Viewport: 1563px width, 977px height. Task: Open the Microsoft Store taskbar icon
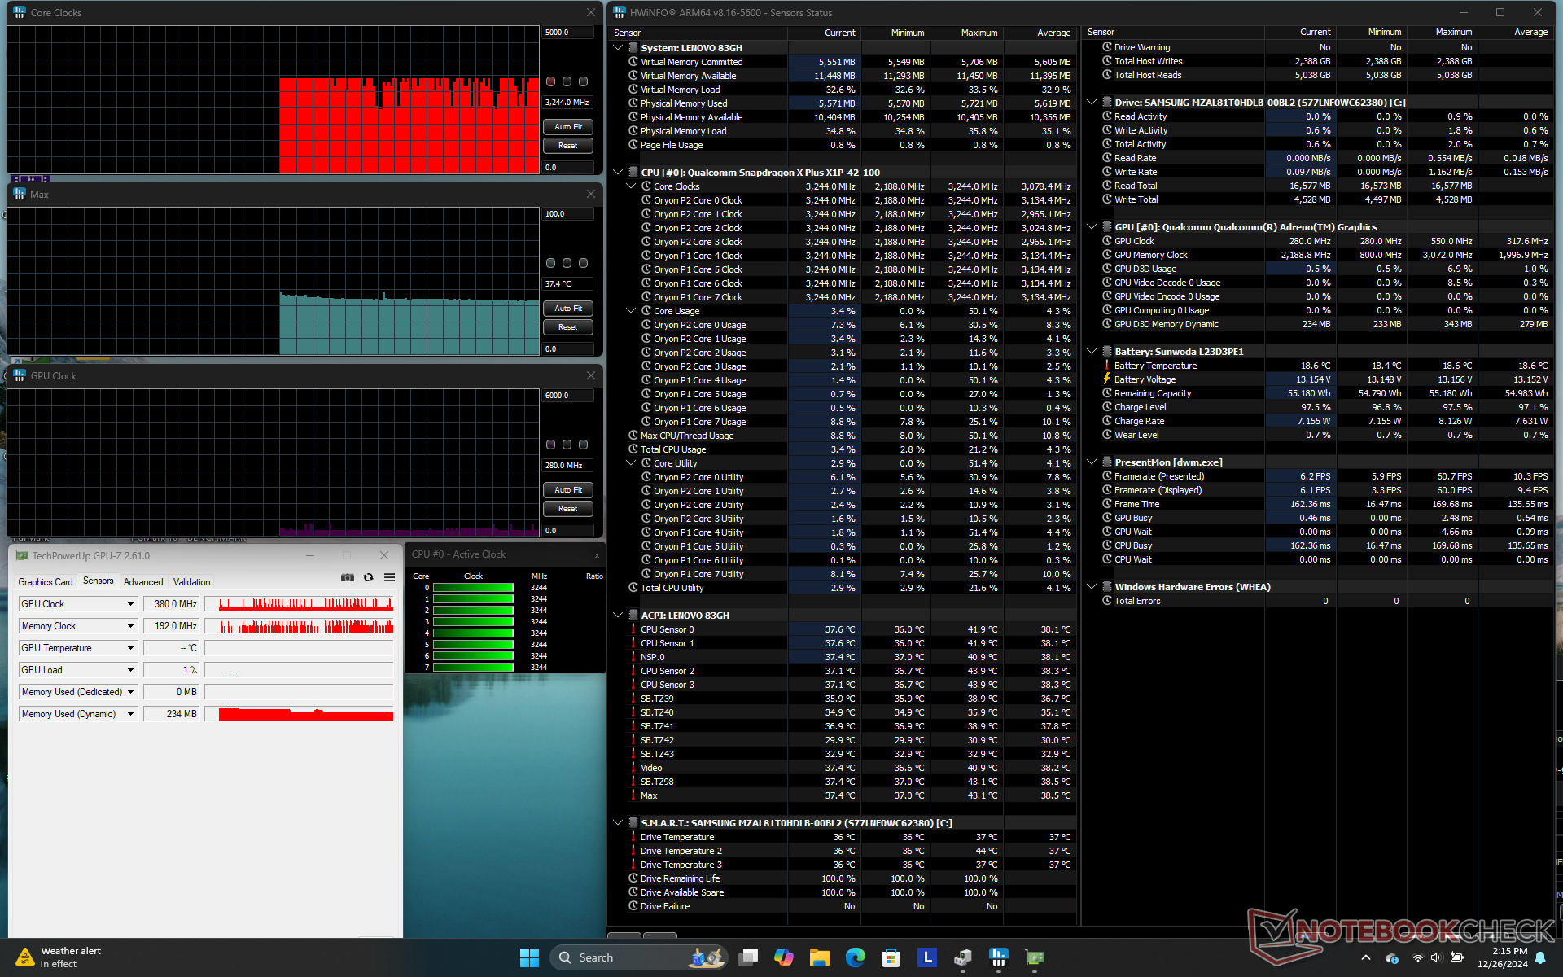[891, 957]
